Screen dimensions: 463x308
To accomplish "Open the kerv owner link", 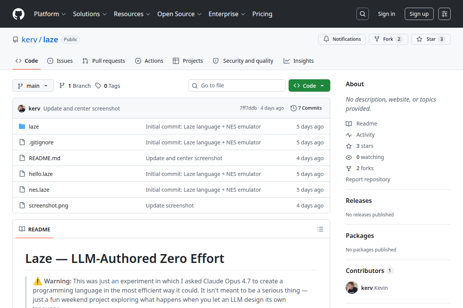I will pyautogui.click(x=29, y=39).
